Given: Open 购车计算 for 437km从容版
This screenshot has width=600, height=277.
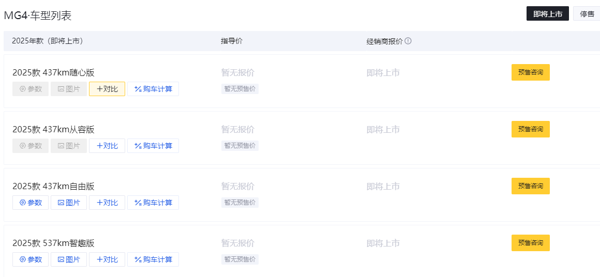Looking at the screenshot, I should [153, 146].
